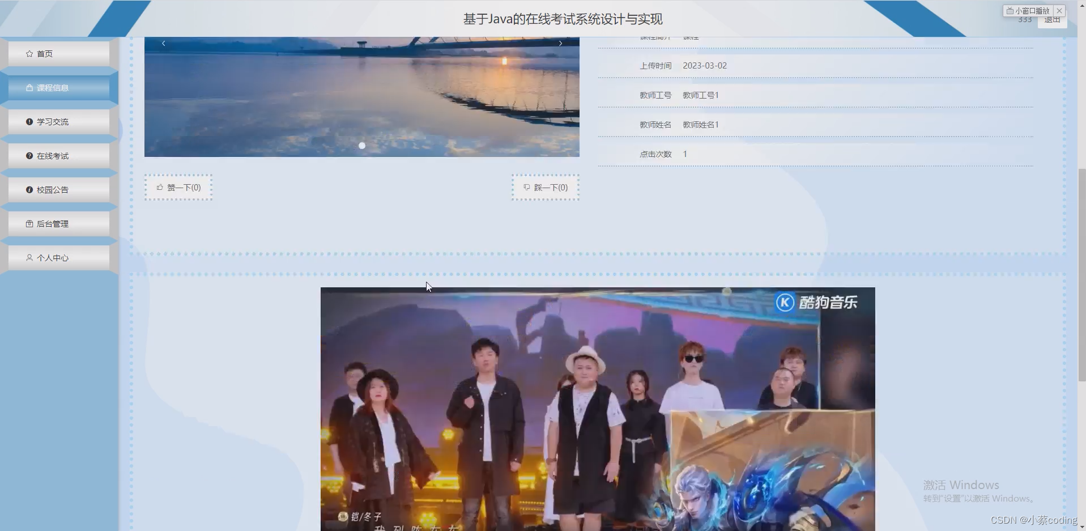1086x531 pixels.
Task: Show previous carousel image with left arrow
Action: [x=164, y=44]
